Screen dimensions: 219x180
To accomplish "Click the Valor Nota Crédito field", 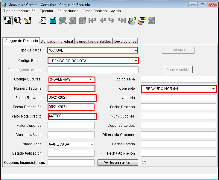I will point(72,116).
